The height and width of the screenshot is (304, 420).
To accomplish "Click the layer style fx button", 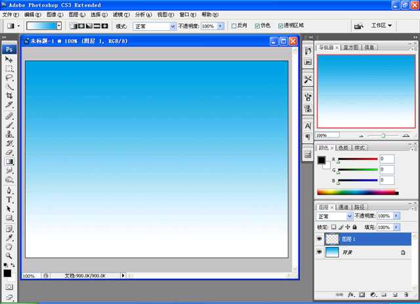I will (351, 295).
